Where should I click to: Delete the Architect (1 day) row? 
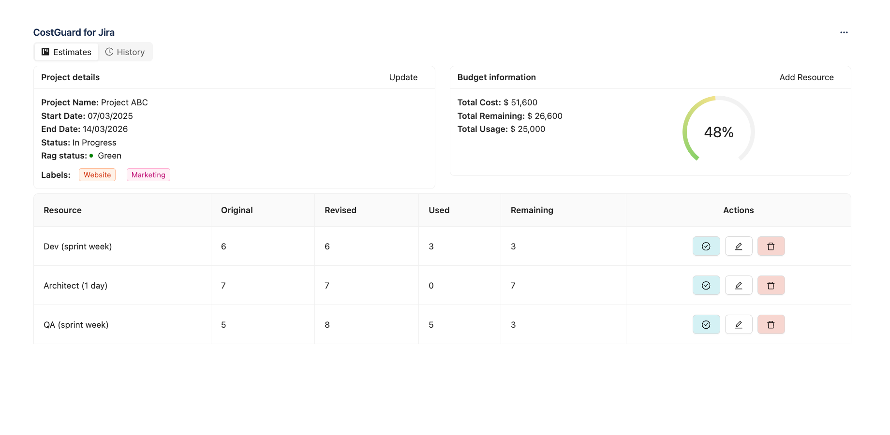pyautogui.click(x=771, y=285)
